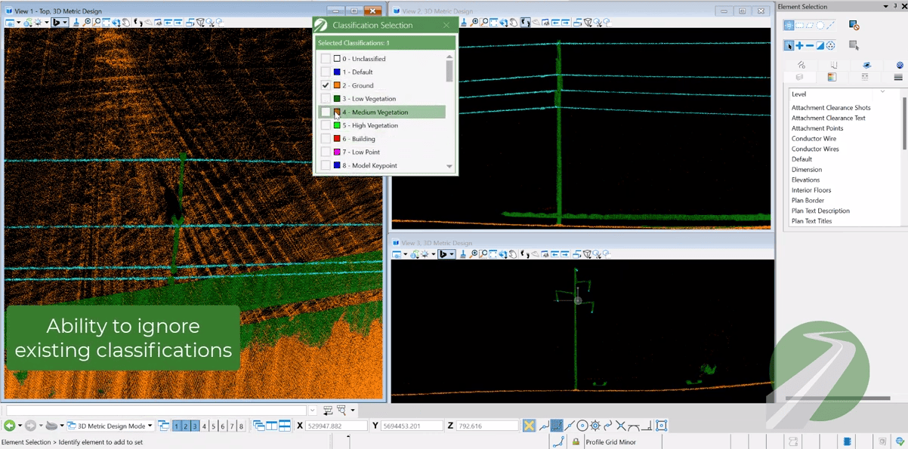Click the Add to selection plus icon
The image size is (908, 449).
click(799, 46)
